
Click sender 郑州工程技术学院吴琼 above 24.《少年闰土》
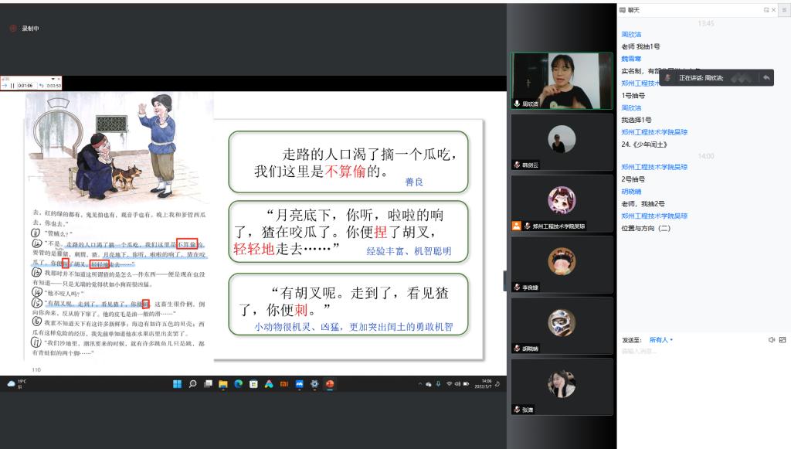tap(654, 132)
